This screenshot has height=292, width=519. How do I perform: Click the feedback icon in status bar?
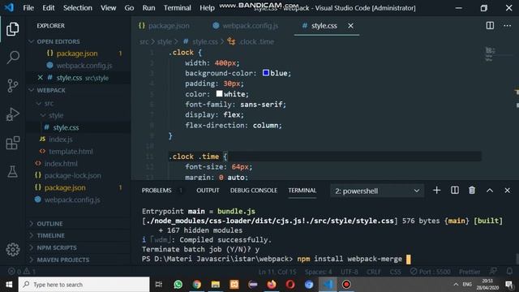click(493, 272)
